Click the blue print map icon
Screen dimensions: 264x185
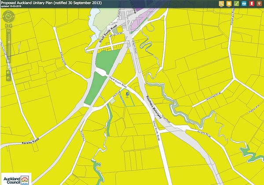click(x=244, y=4)
